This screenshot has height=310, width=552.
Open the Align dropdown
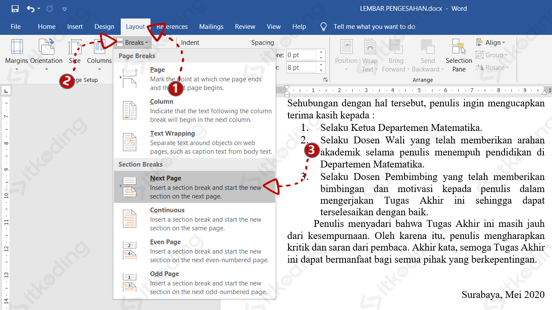coord(492,42)
